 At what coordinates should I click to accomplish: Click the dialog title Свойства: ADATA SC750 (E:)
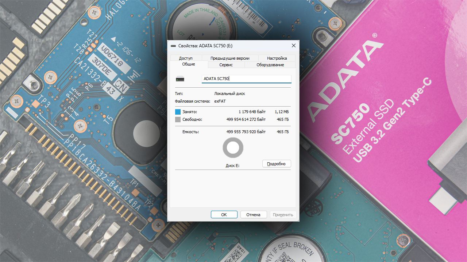pos(205,46)
